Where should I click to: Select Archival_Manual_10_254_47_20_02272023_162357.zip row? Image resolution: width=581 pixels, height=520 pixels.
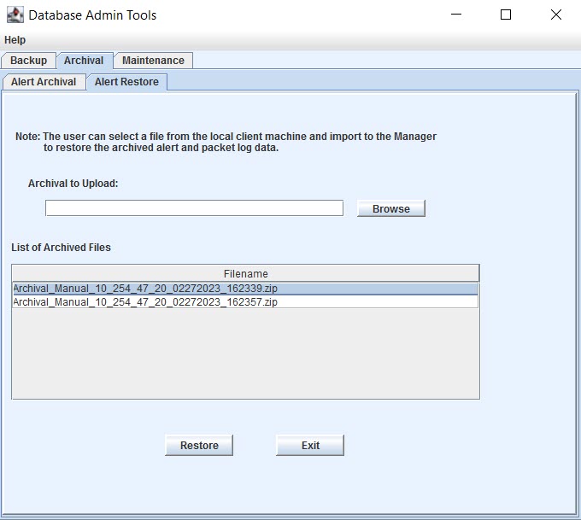point(245,302)
